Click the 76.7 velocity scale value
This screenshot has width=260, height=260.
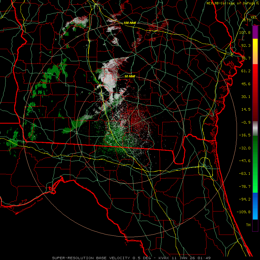(x=246, y=58)
